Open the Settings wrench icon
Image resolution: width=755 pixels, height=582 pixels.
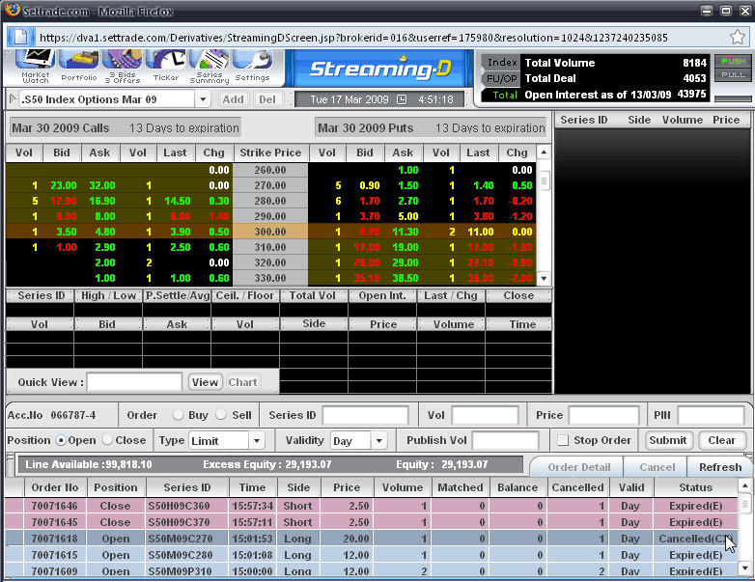252,65
